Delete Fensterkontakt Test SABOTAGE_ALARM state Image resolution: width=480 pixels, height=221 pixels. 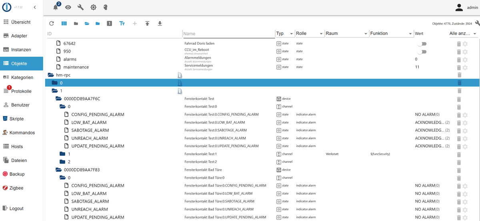[459, 130]
